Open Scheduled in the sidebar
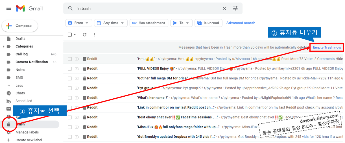 24,101
